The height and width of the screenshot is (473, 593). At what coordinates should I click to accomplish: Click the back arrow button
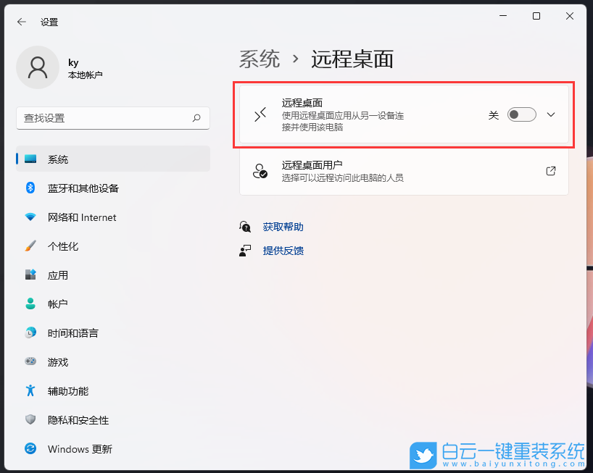[x=21, y=22]
